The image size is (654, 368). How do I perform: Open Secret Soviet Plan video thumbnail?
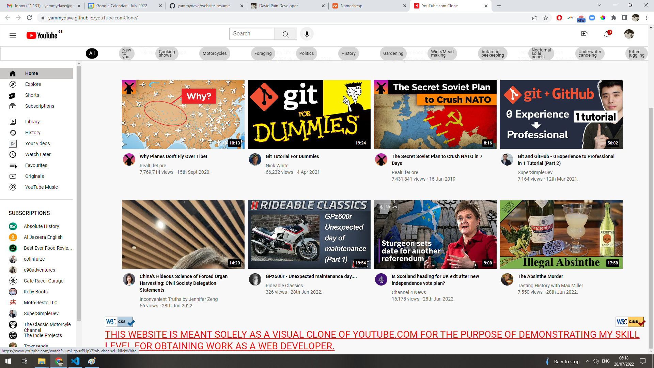(435, 114)
